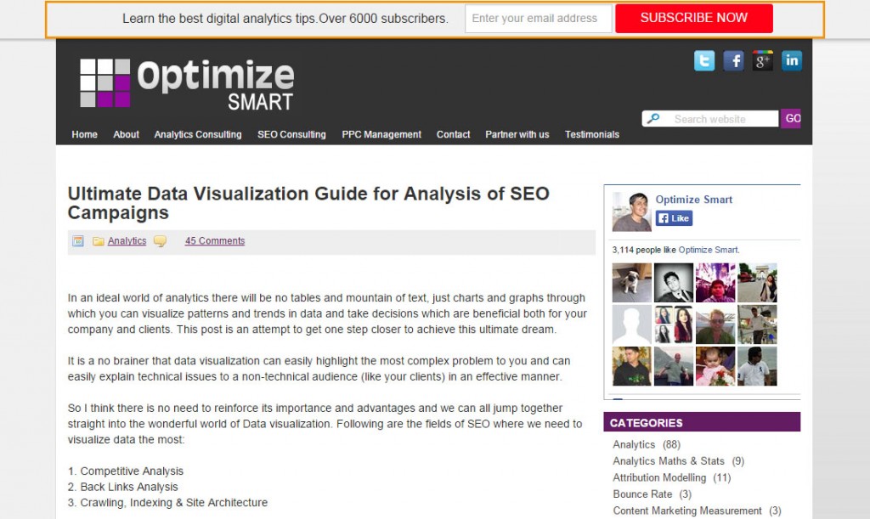This screenshot has height=519, width=870.
Task: Open the Facebook social icon in header
Action: click(733, 60)
